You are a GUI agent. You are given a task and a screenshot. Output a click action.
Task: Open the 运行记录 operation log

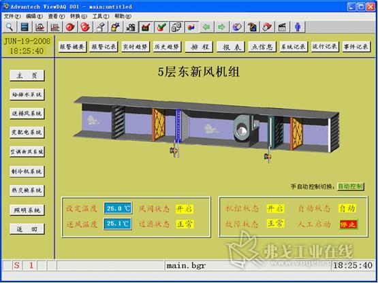325,47
